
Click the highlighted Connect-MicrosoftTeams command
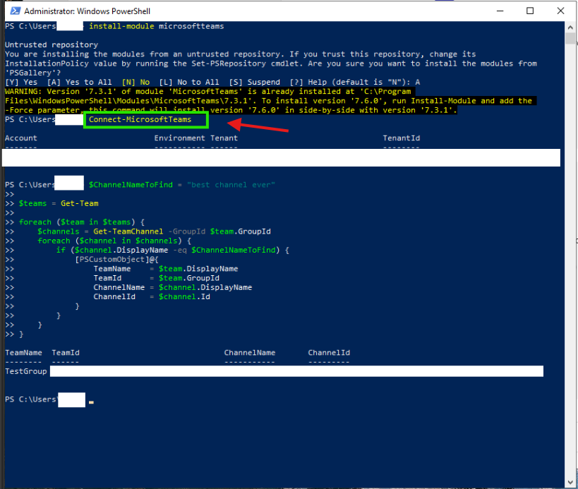tap(140, 119)
